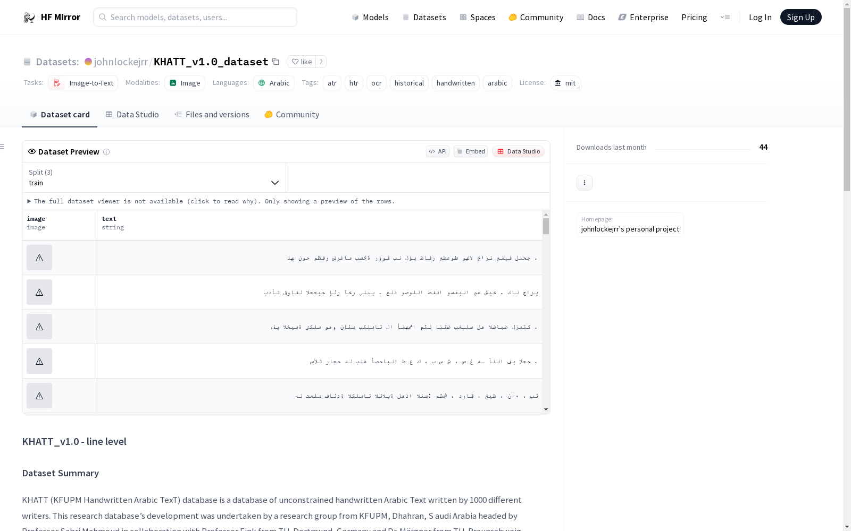The width and height of the screenshot is (851, 531).
Task: Click the mit license tag
Action: tap(565, 83)
